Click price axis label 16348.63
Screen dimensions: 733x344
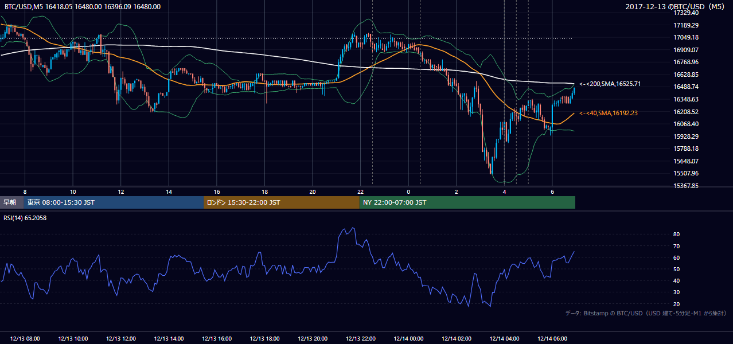click(x=686, y=99)
